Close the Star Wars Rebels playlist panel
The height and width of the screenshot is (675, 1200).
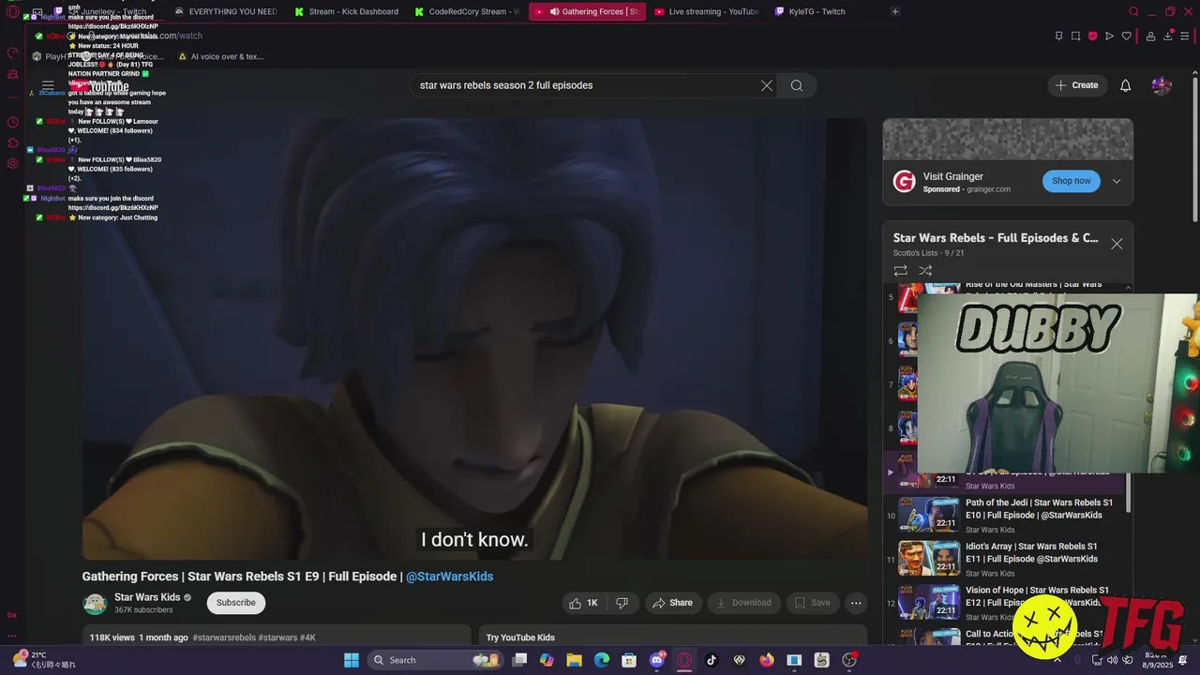1117,244
